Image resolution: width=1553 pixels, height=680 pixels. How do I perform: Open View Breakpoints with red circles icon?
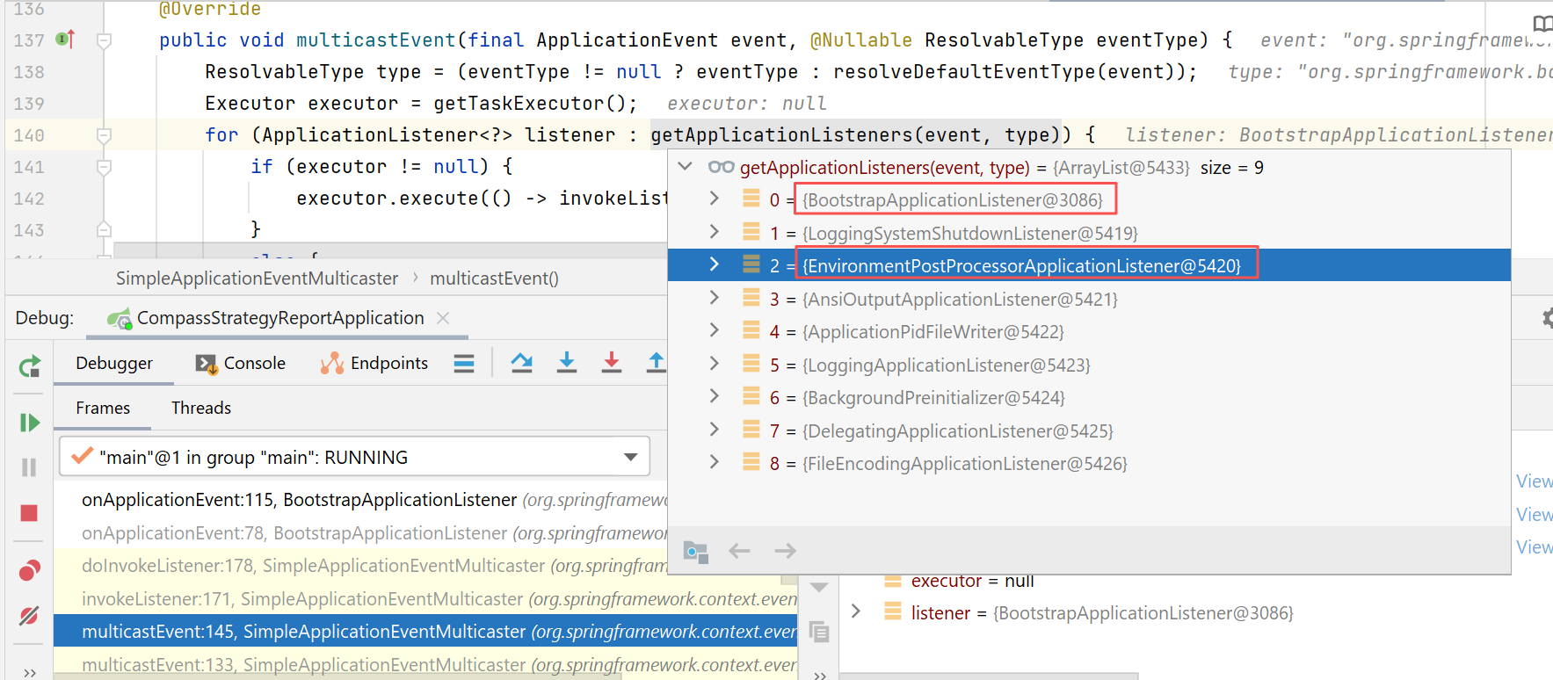[29, 571]
